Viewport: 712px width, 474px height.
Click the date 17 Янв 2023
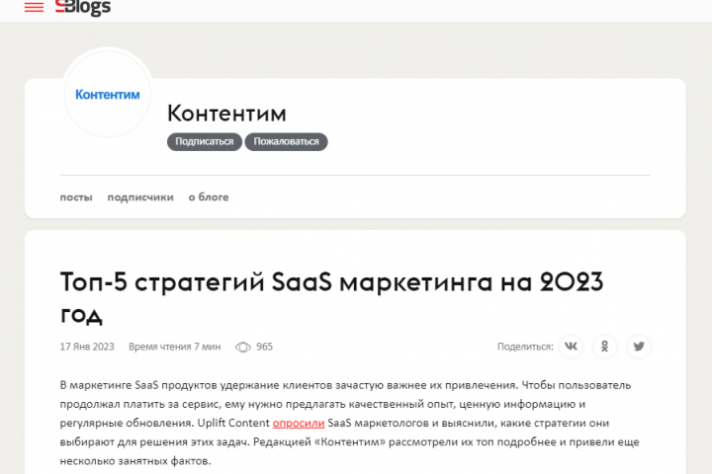click(x=87, y=347)
